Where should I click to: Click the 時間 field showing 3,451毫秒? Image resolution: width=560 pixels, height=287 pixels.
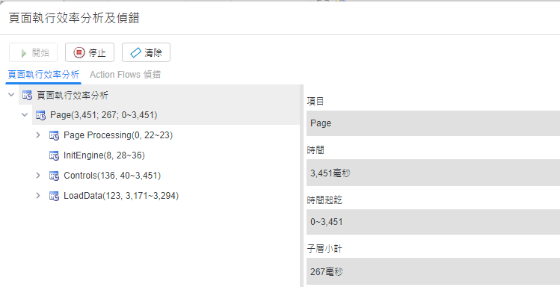click(433, 173)
